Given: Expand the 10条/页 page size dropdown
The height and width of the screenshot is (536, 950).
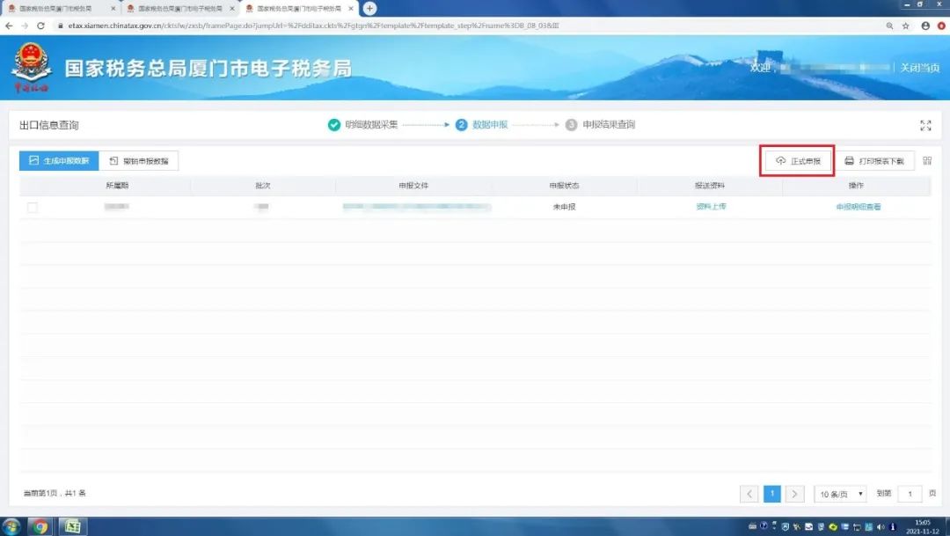Looking at the screenshot, I should point(840,494).
